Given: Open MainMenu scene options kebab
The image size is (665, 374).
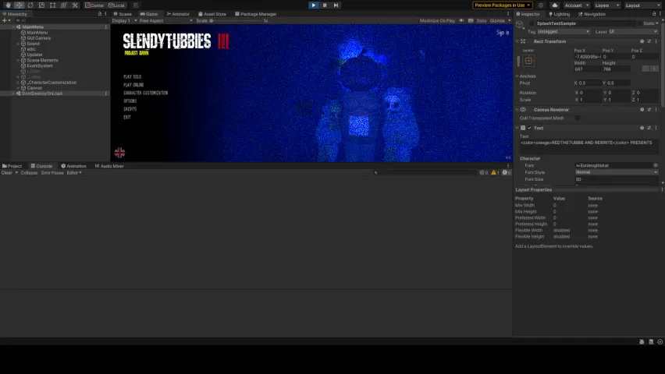Looking at the screenshot, I should (x=106, y=26).
